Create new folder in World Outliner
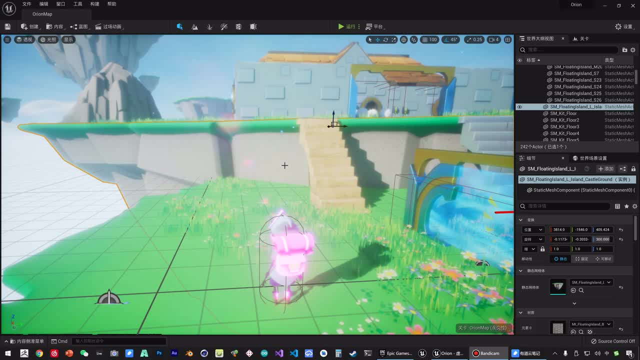The image size is (640, 360). click(624, 50)
